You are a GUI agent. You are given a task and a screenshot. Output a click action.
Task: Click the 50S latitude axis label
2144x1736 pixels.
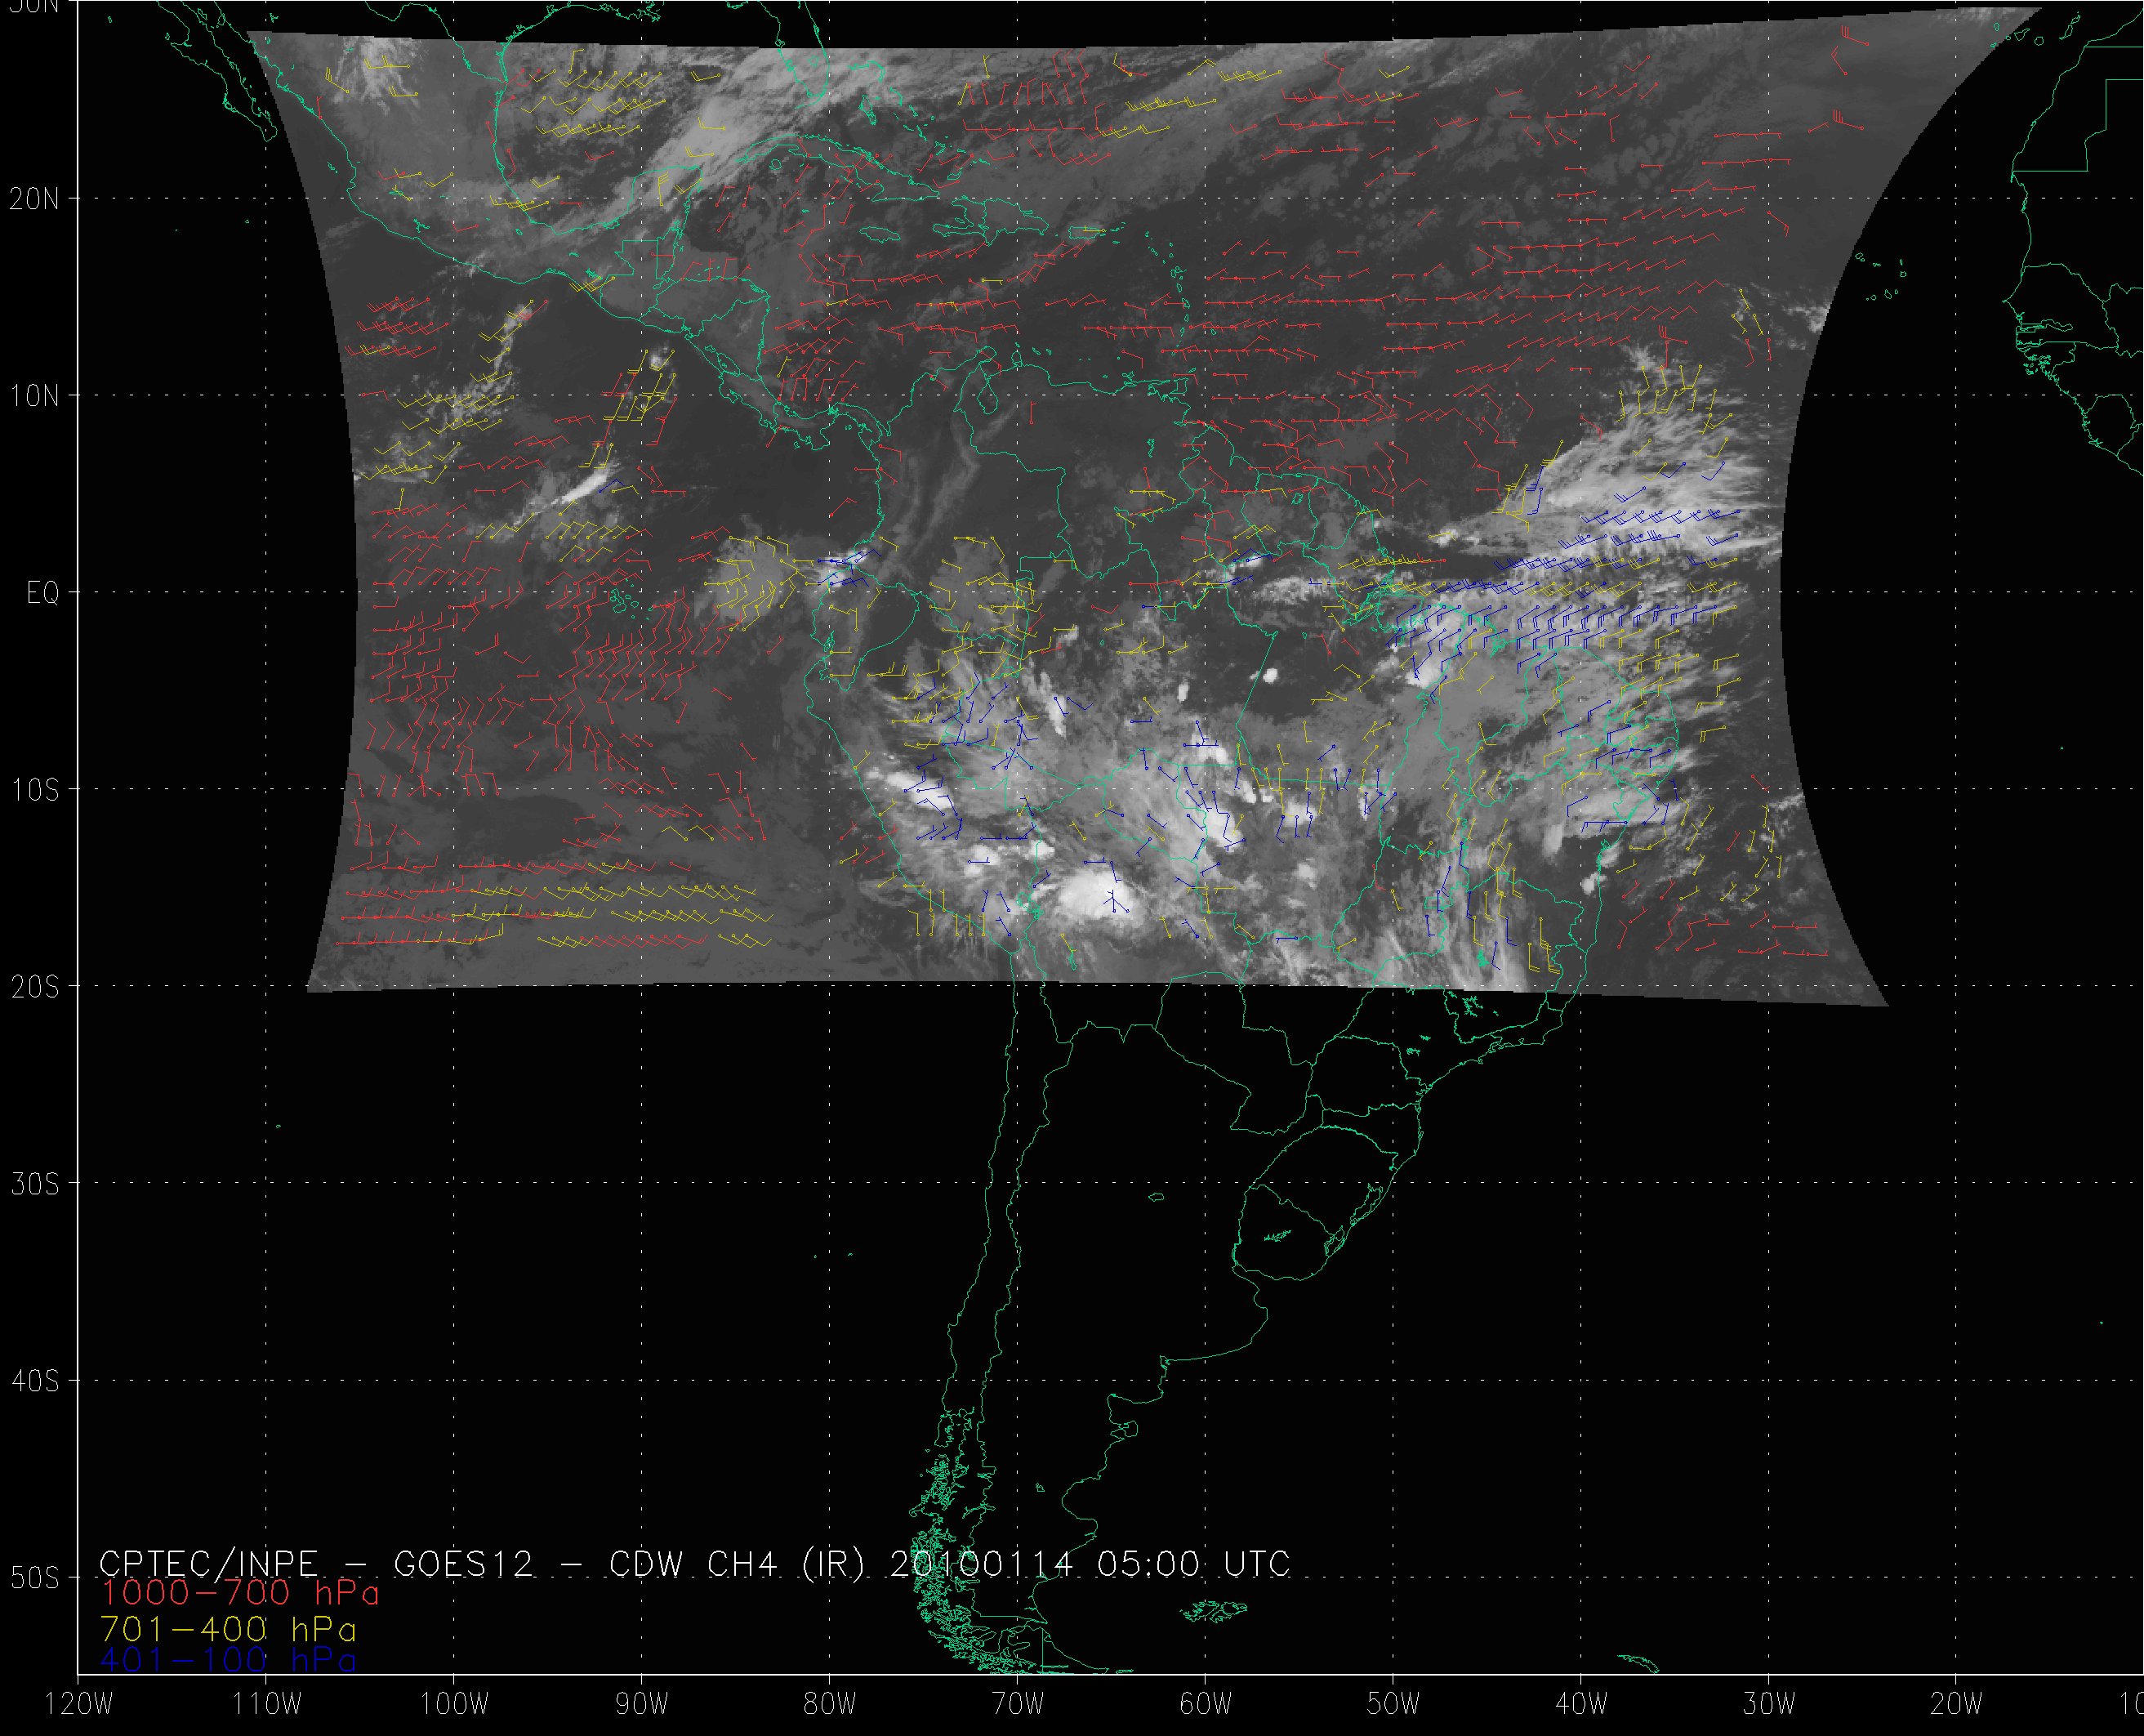click(x=35, y=1578)
